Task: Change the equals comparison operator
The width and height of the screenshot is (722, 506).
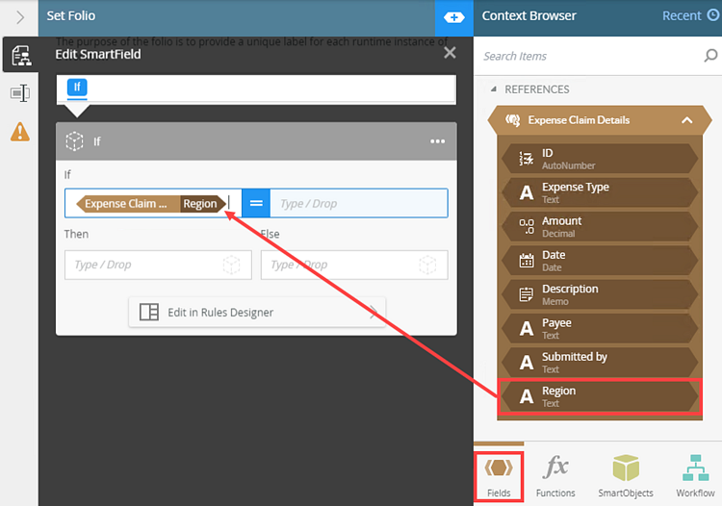Action: coord(256,203)
